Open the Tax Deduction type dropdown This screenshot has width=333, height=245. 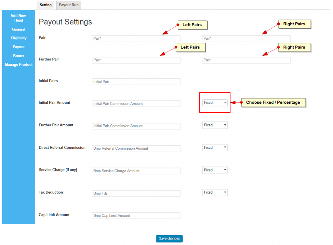pyautogui.click(x=215, y=193)
